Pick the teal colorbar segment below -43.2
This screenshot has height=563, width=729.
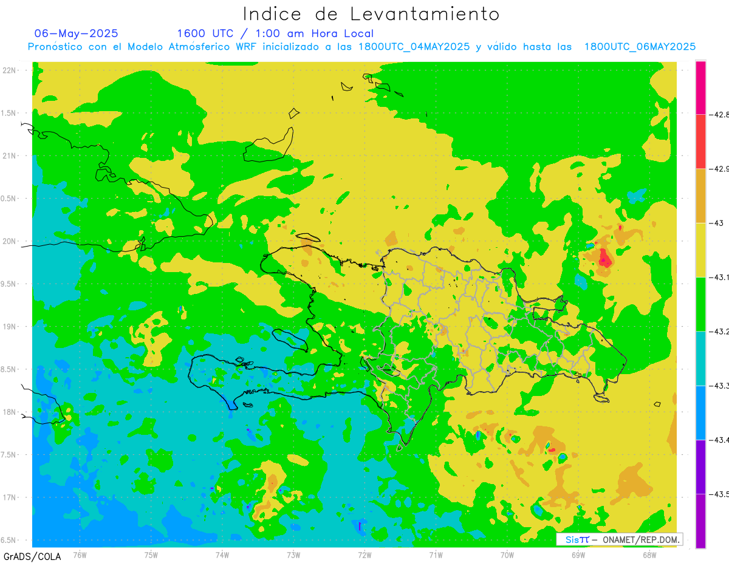(x=700, y=358)
